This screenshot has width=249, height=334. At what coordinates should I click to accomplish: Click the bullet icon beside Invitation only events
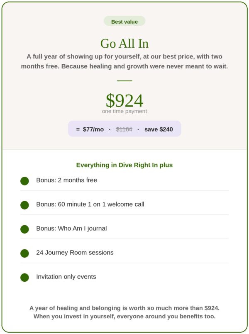pos(24,277)
